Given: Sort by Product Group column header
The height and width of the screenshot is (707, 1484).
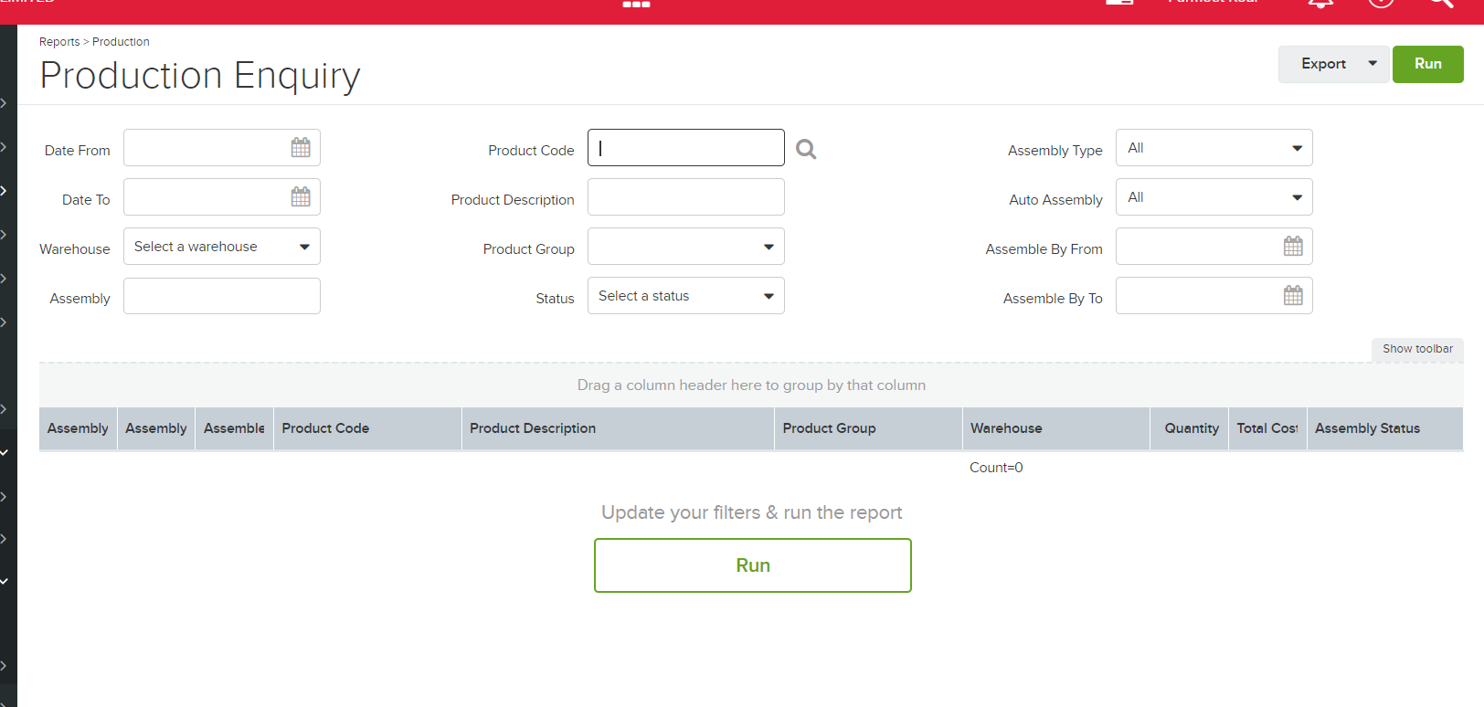Looking at the screenshot, I should (868, 428).
